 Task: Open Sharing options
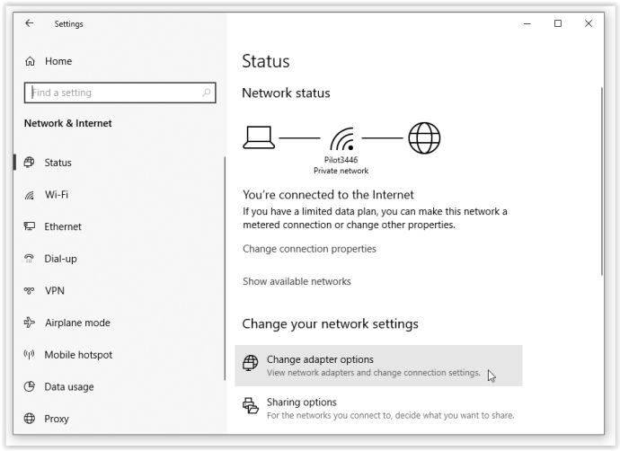pyautogui.click(x=378, y=408)
